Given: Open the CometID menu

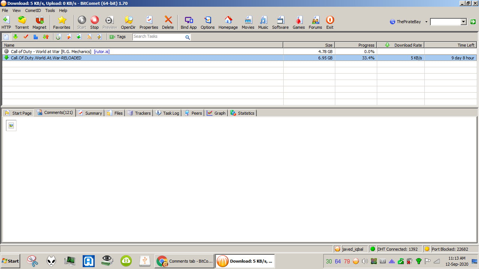Looking at the screenshot, I should (x=33, y=10).
